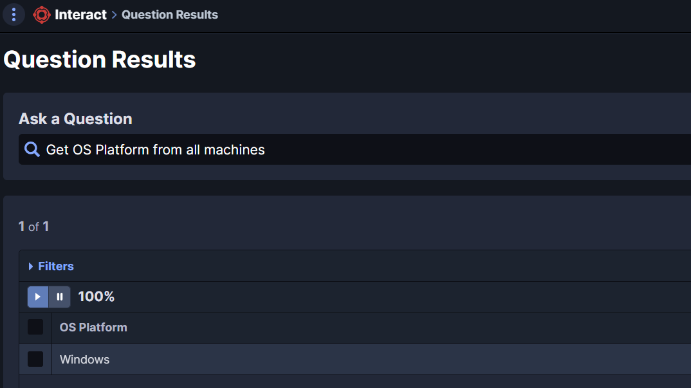Image resolution: width=691 pixels, height=388 pixels.
Task: Toggle the select-all checkbox in header row
Action: tap(35, 327)
